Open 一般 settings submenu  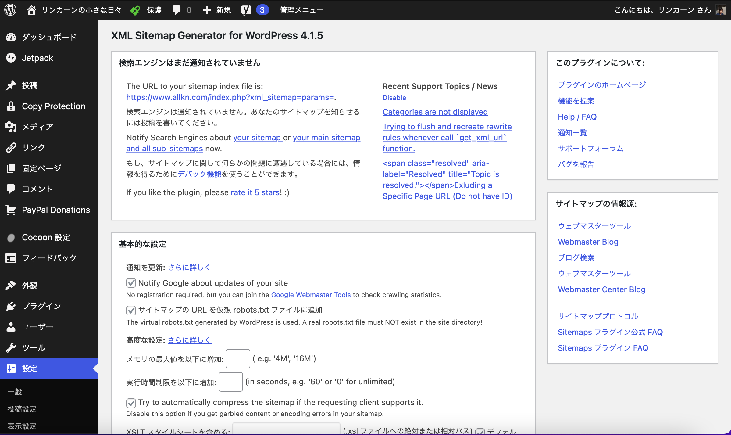(x=15, y=392)
